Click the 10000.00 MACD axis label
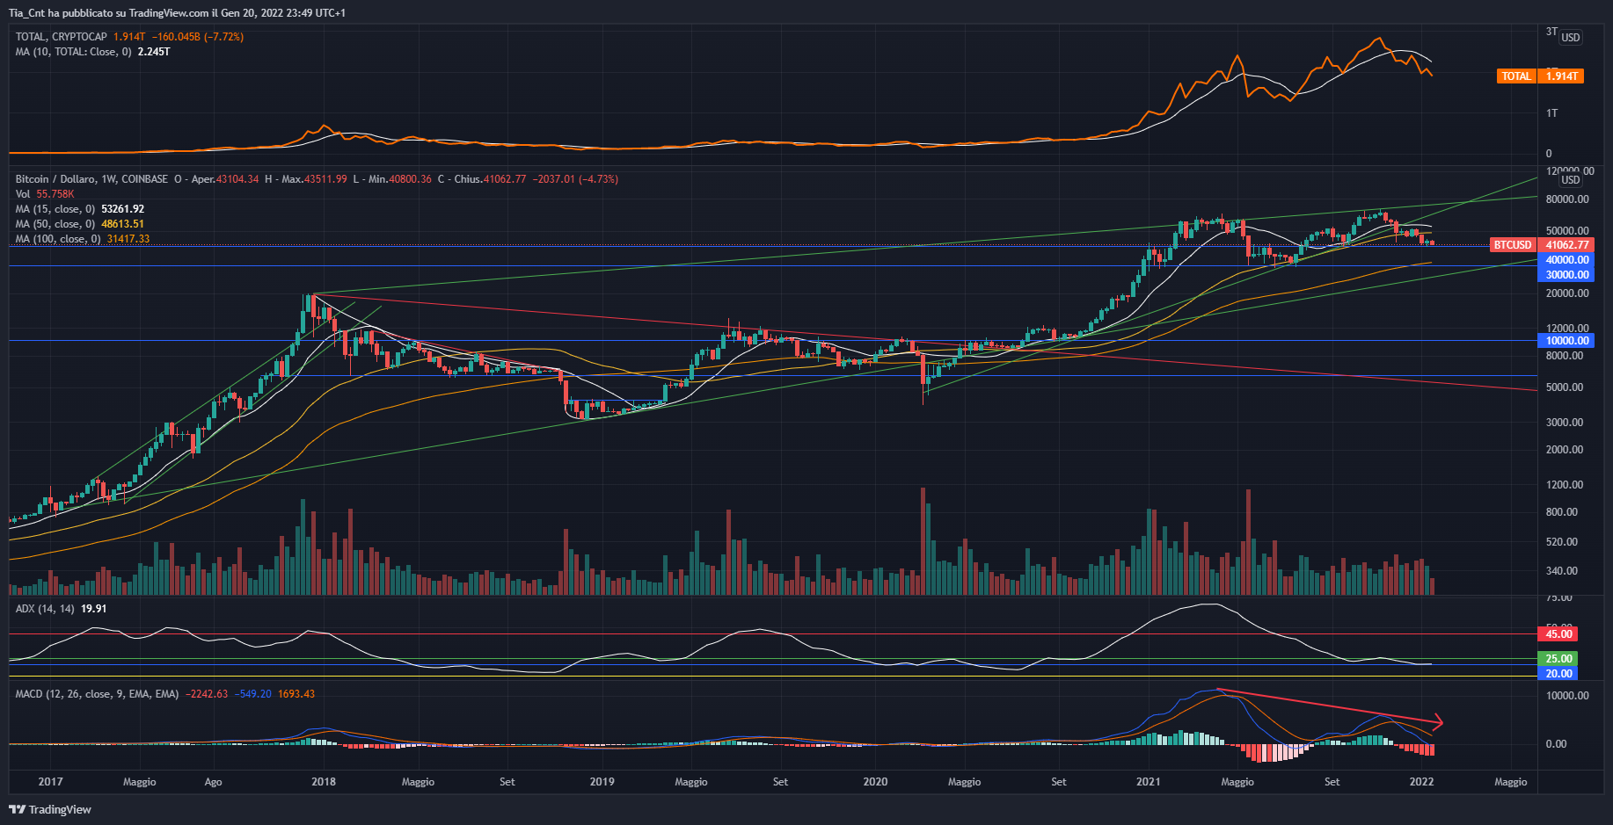The width and height of the screenshot is (1613, 825). pos(1566,696)
